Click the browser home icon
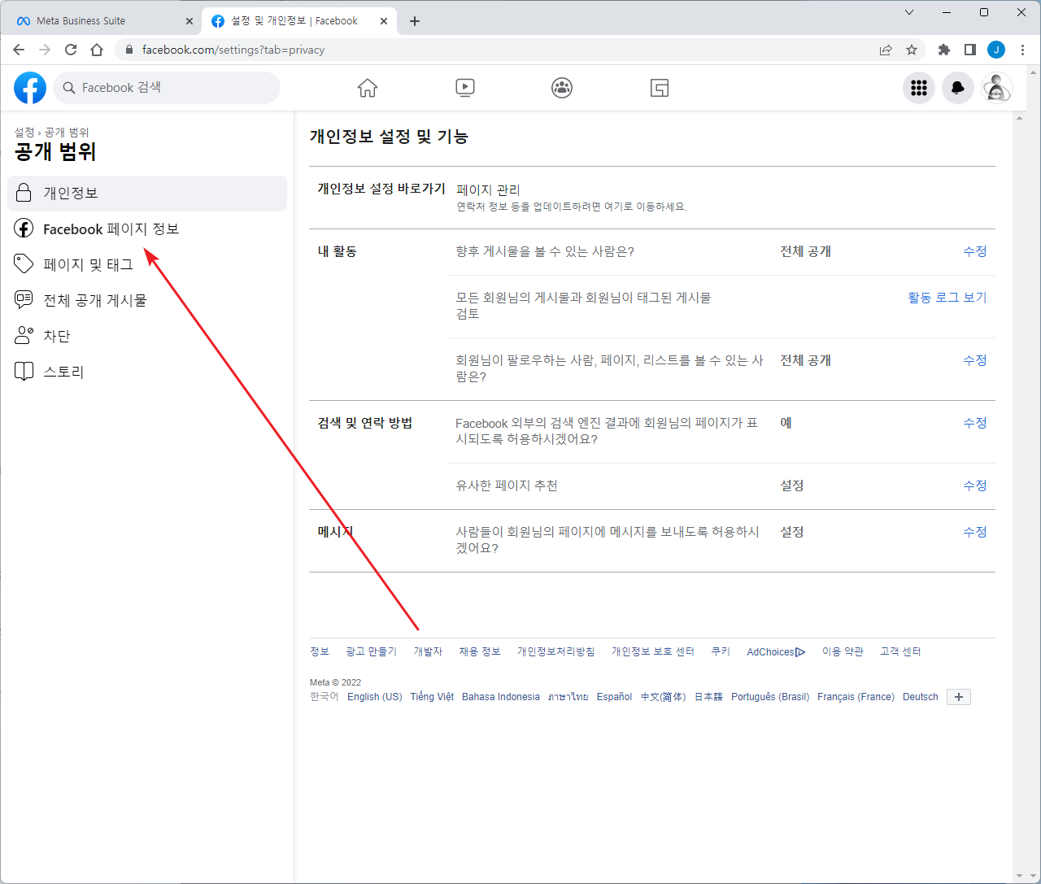This screenshot has height=884, width=1041. point(97,50)
